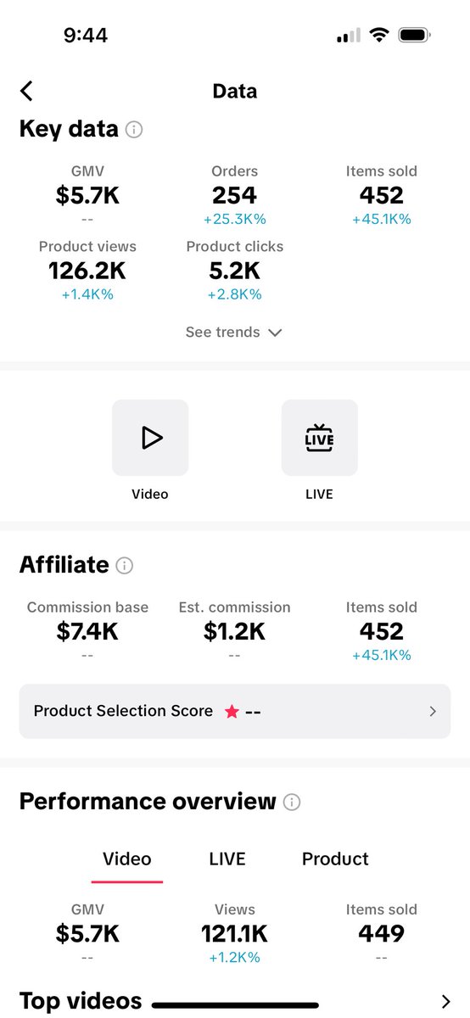Tap the Views change +1.2K%

[235, 958]
